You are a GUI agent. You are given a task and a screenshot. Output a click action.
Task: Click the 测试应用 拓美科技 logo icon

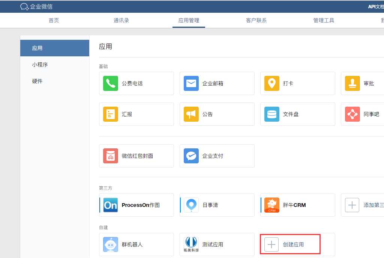click(191, 244)
